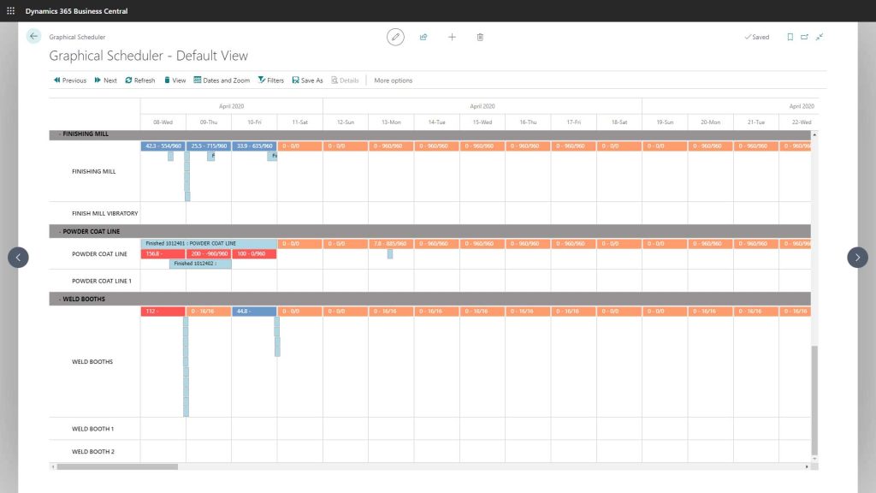Open the View menu
This screenshot has width=876, height=493.
[x=175, y=80]
